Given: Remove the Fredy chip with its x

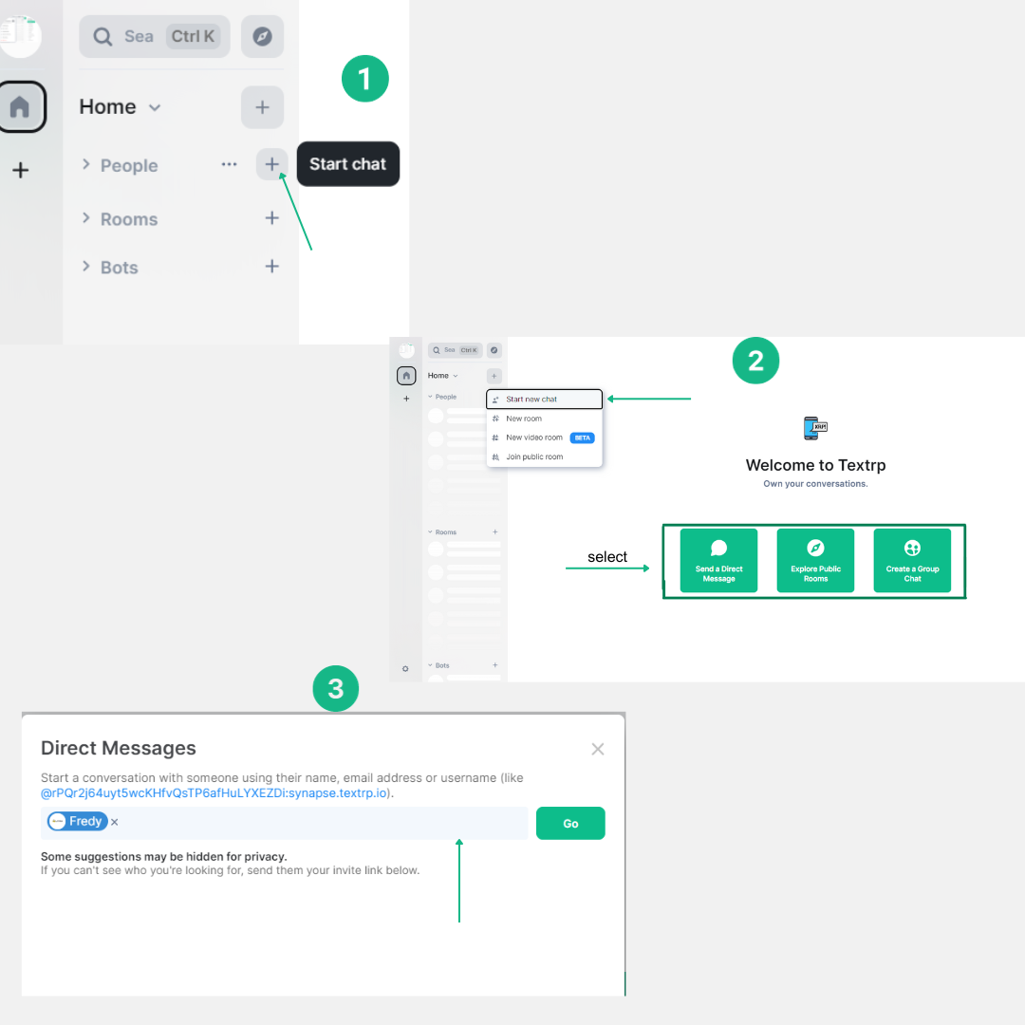Looking at the screenshot, I should tap(115, 822).
